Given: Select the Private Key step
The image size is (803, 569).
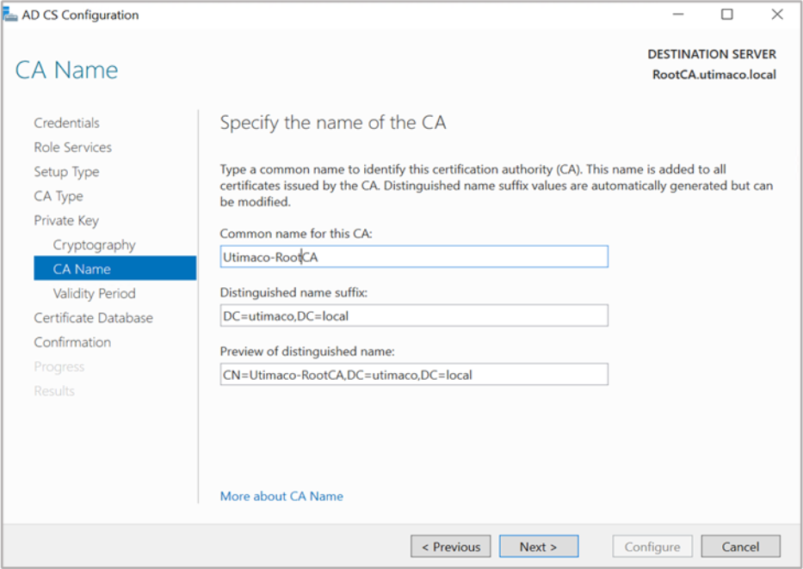Looking at the screenshot, I should click(66, 220).
